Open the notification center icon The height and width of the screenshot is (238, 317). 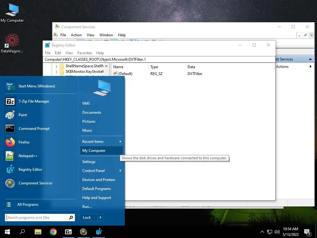point(307,232)
